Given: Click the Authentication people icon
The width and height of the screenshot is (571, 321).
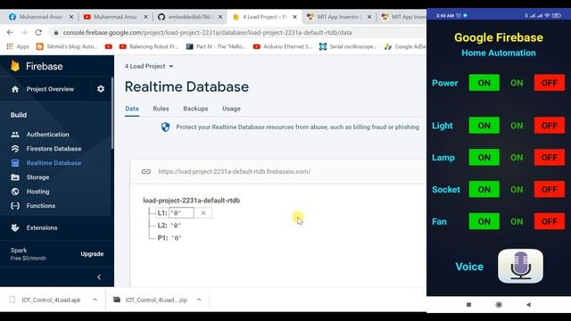Looking at the screenshot, I should pyautogui.click(x=15, y=135).
